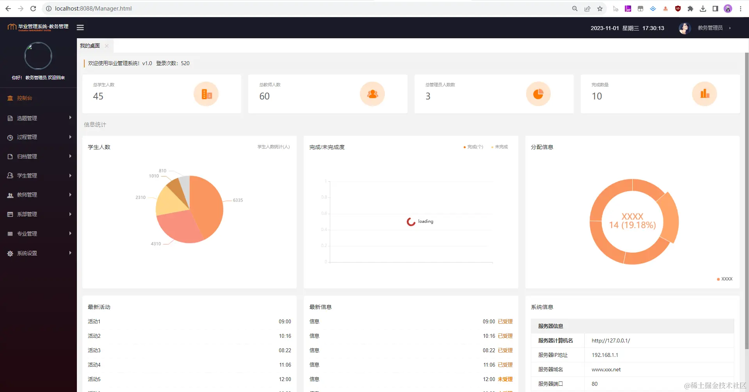The width and height of the screenshot is (749, 392).
Task: Expand the 教师管理 submenu arrow
Action: 70,195
